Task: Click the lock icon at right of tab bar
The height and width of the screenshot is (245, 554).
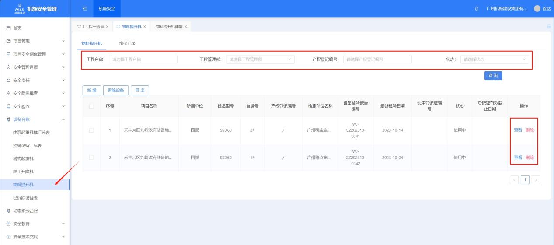Action: [x=549, y=27]
